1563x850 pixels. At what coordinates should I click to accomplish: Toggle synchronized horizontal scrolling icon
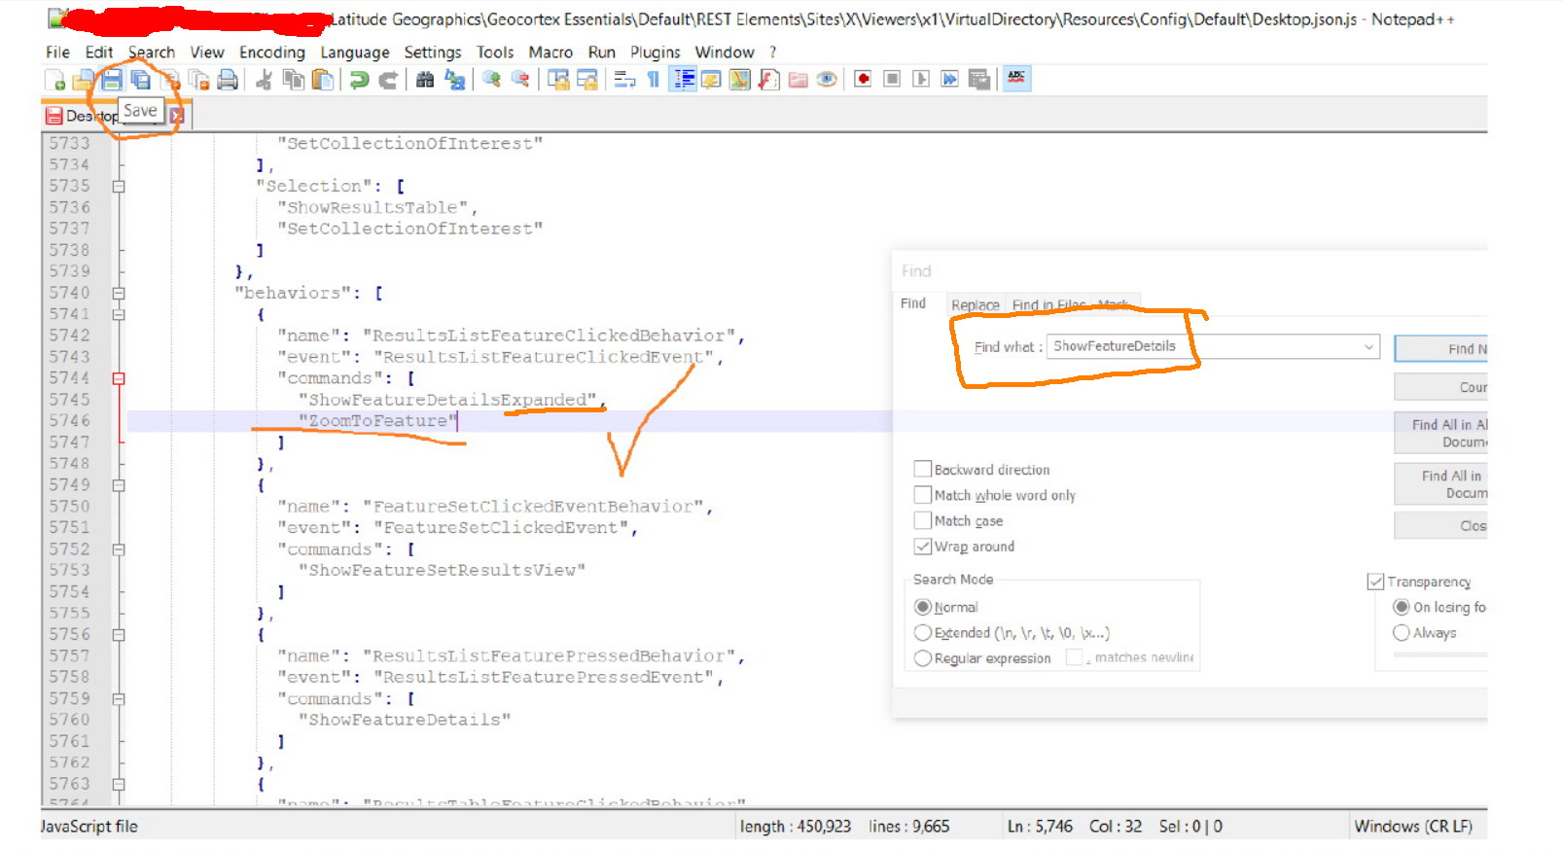pyautogui.click(x=586, y=80)
